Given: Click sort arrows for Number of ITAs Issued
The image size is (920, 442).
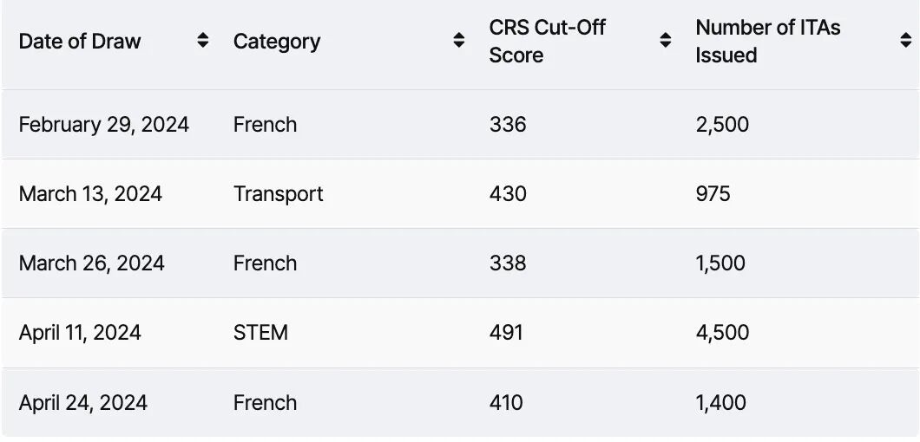Looking at the screenshot, I should coord(905,41).
